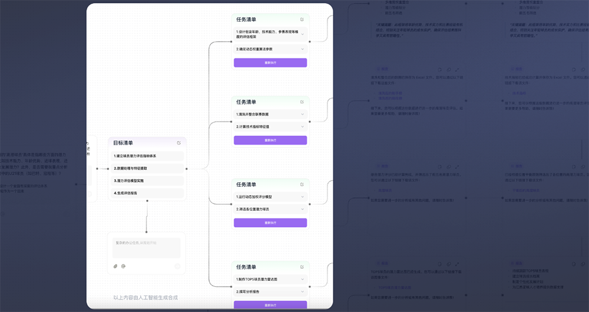The width and height of the screenshot is (589, 312).
Task: Edit the 任务清单 card containing 清洗并整合联赛数据
Action: pyautogui.click(x=302, y=102)
